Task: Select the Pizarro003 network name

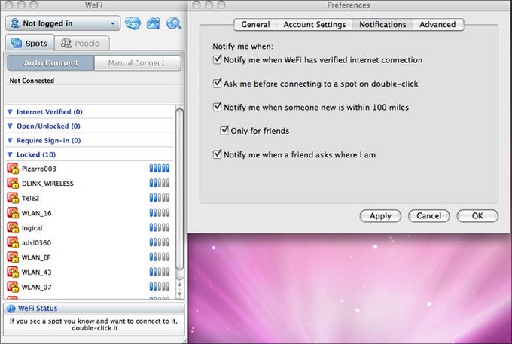Action: click(39, 169)
